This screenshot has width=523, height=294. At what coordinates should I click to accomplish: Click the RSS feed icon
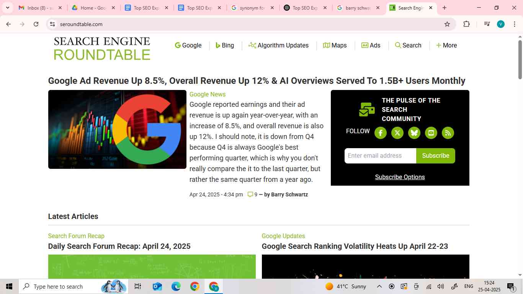448,133
